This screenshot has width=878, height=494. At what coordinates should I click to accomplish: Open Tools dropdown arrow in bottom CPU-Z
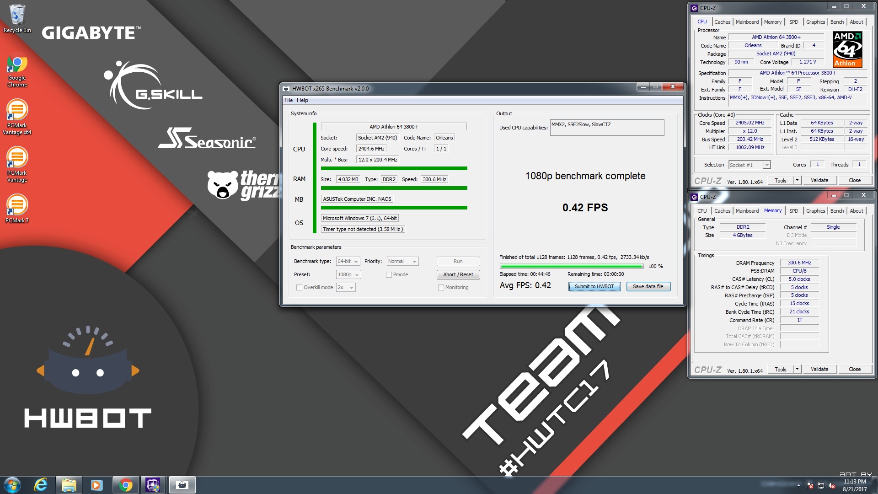(797, 369)
